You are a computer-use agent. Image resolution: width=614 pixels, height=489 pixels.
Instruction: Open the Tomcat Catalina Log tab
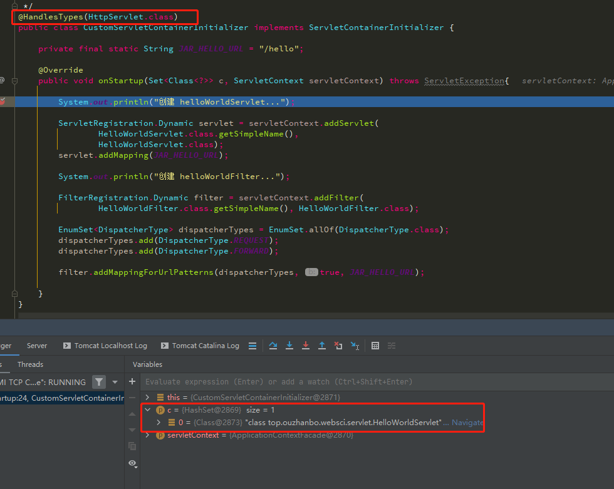click(200, 346)
